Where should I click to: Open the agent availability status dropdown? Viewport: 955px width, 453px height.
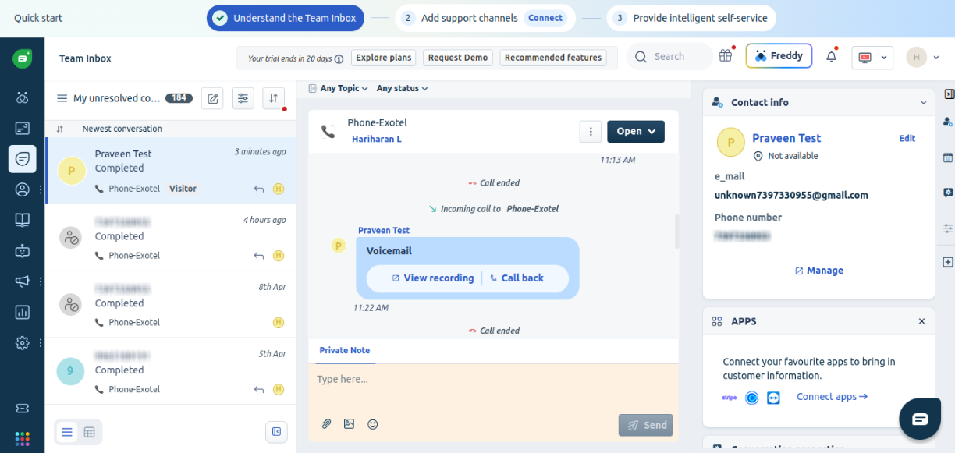pyautogui.click(x=872, y=58)
